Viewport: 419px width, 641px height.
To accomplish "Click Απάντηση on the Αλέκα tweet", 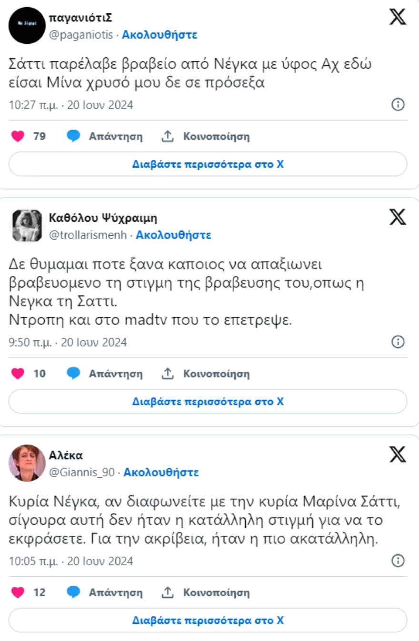I will (116, 592).
